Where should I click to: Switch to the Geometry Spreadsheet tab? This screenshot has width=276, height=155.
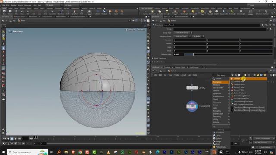(x=78, y=17)
